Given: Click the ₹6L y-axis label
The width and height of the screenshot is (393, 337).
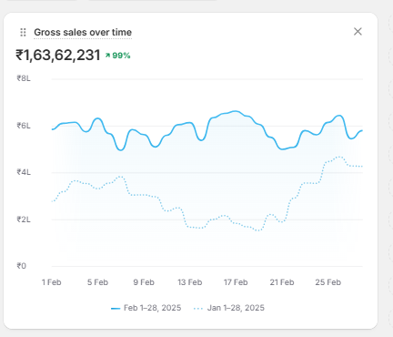Looking at the screenshot, I should 24,126.
